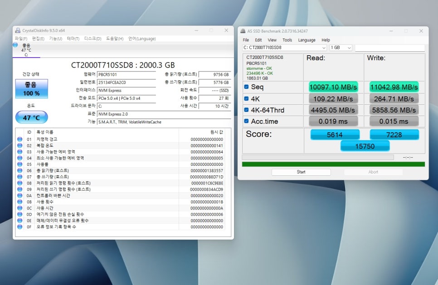Screen dimensions: 438x285
Task: Open the View menu in AS SSD Benchmark
Action: pyautogui.click(x=272, y=40)
